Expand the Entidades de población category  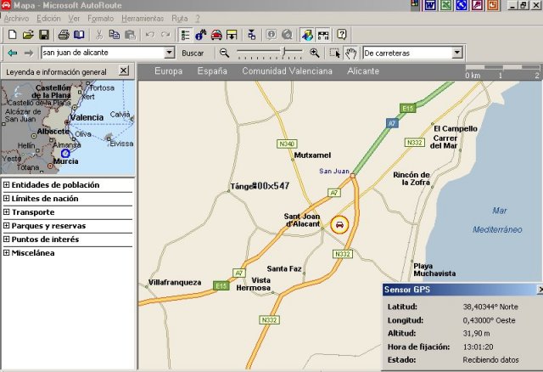pyautogui.click(x=7, y=185)
